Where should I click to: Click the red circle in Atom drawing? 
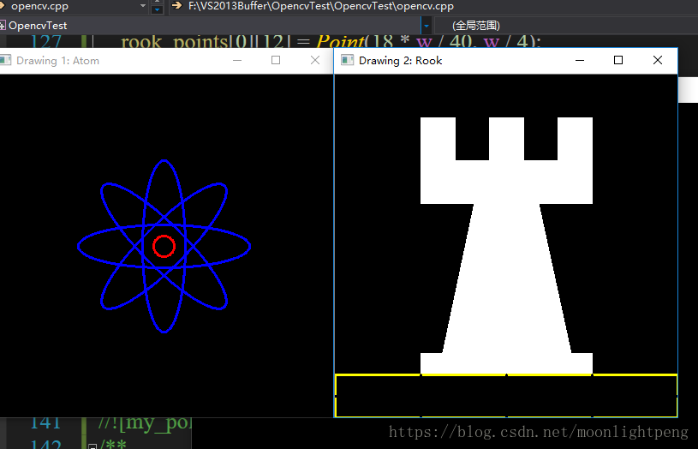pos(164,246)
